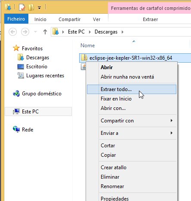The width and height of the screenshot is (191, 201).
Task: Click the Lugares recentes icon
Action: pos(21,76)
